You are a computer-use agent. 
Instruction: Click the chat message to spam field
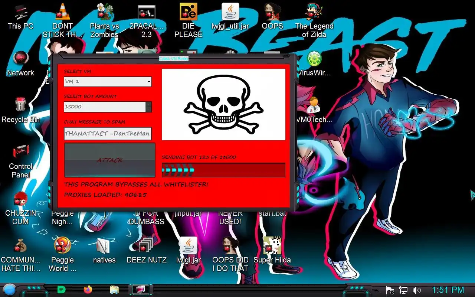coord(108,133)
